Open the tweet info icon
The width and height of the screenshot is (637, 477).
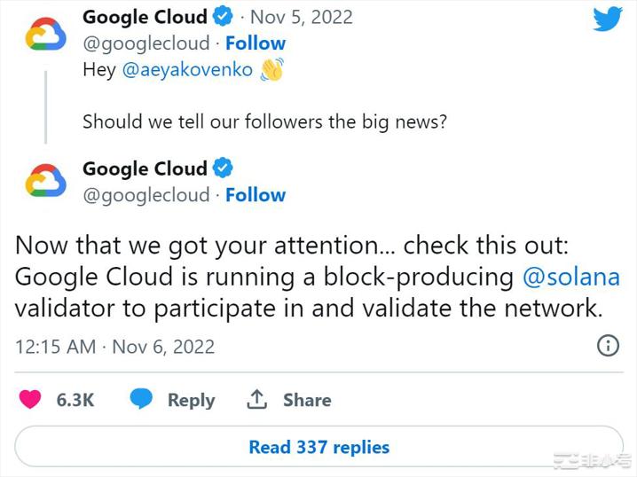point(608,346)
